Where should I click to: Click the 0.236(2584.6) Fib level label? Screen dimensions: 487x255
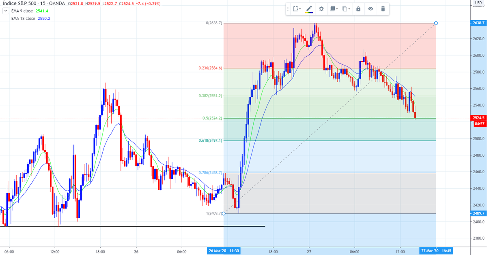(x=210, y=68)
